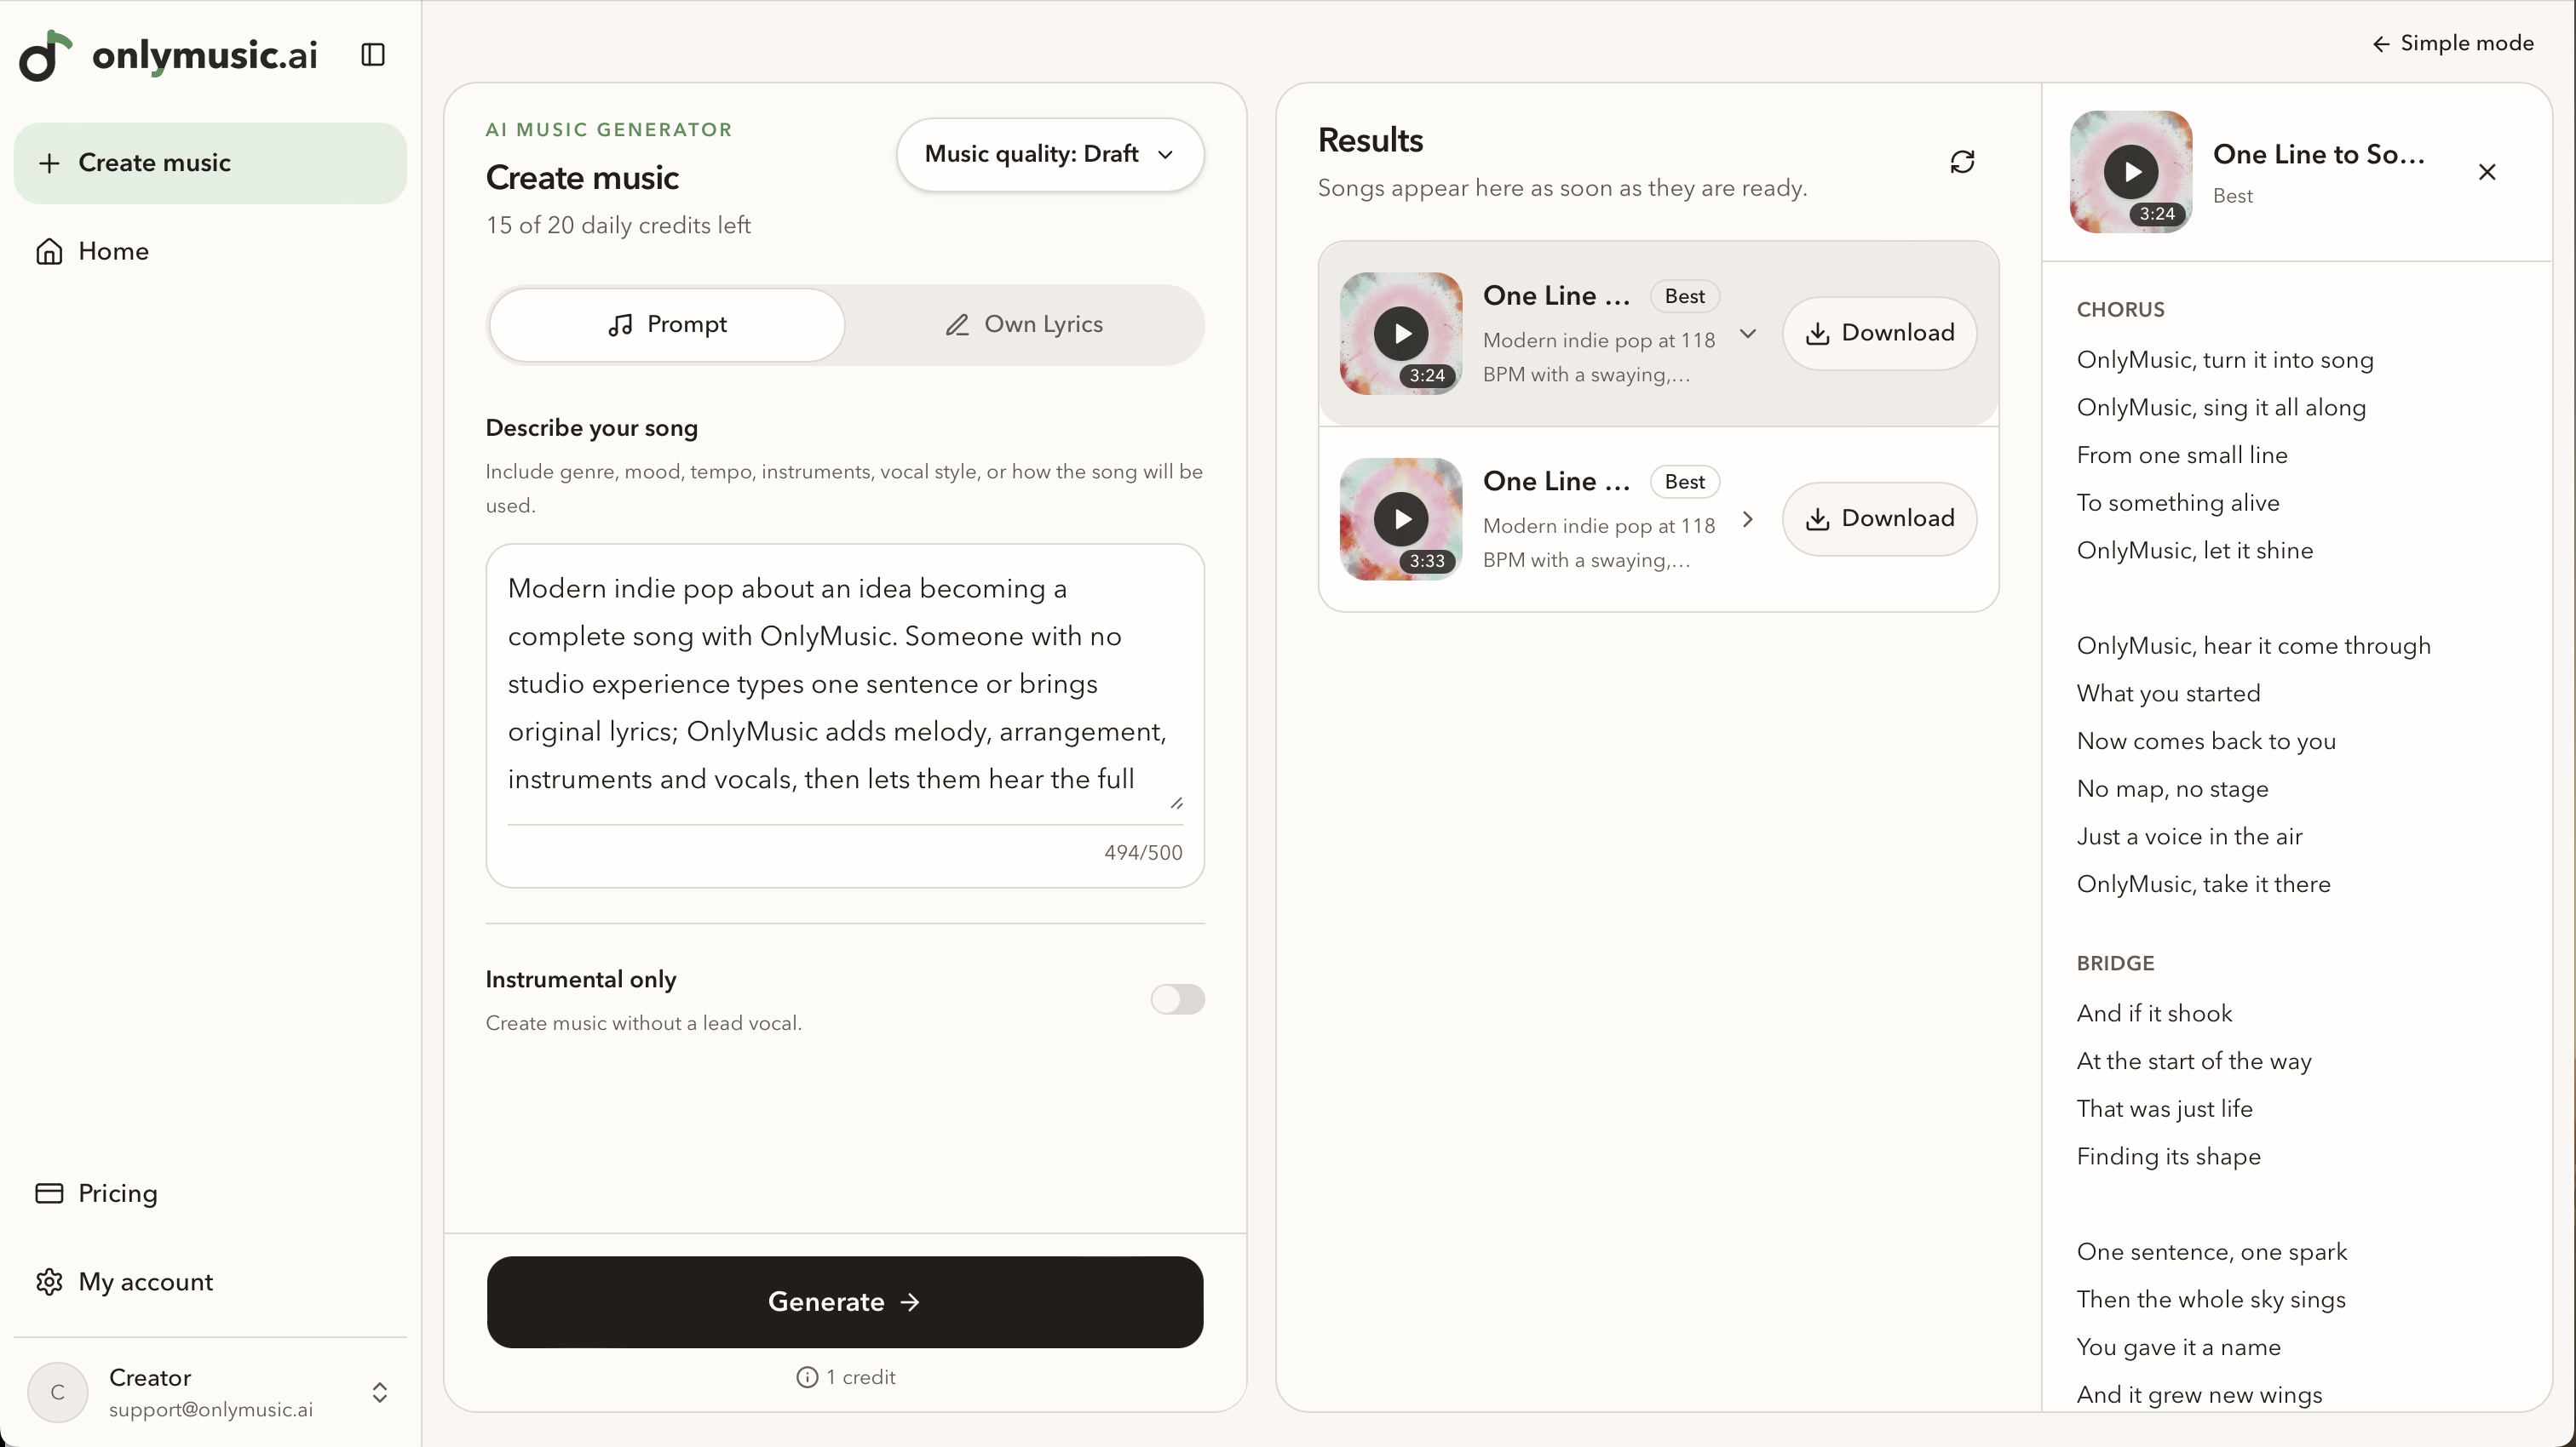Click the info icon next to 1 credit
This screenshot has width=2576, height=1447.
pos(807,1377)
